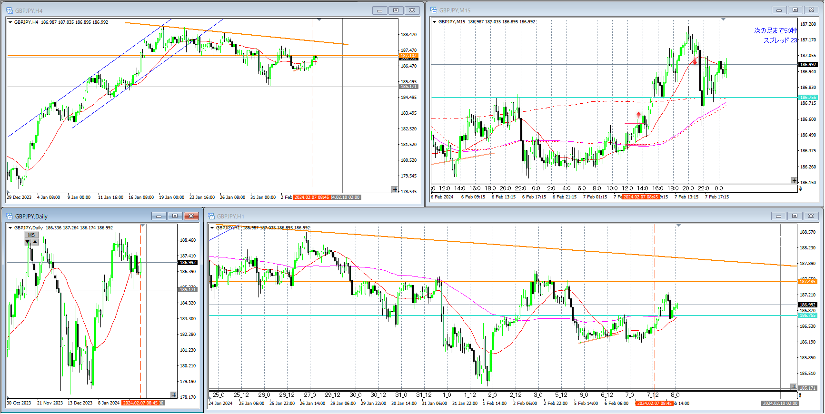Click the GBPJPY,M15 window title text
Image resolution: width=825 pixels, height=414 pixels.
(x=455, y=10)
